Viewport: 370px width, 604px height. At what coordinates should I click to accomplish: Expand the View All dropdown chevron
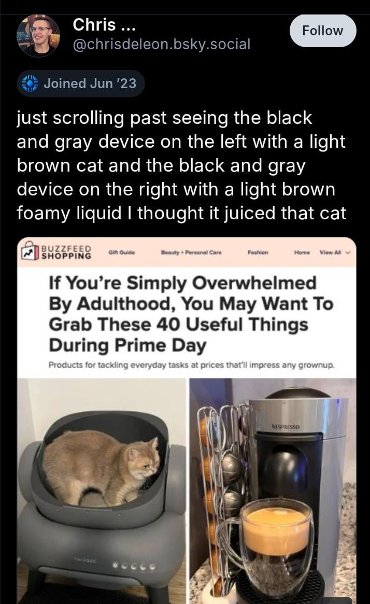click(x=349, y=252)
